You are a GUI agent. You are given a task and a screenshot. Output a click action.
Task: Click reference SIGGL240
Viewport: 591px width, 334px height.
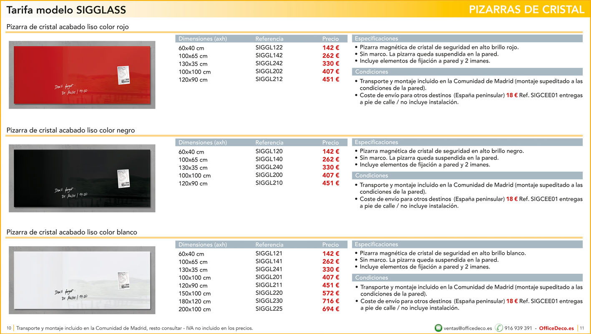click(269, 167)
